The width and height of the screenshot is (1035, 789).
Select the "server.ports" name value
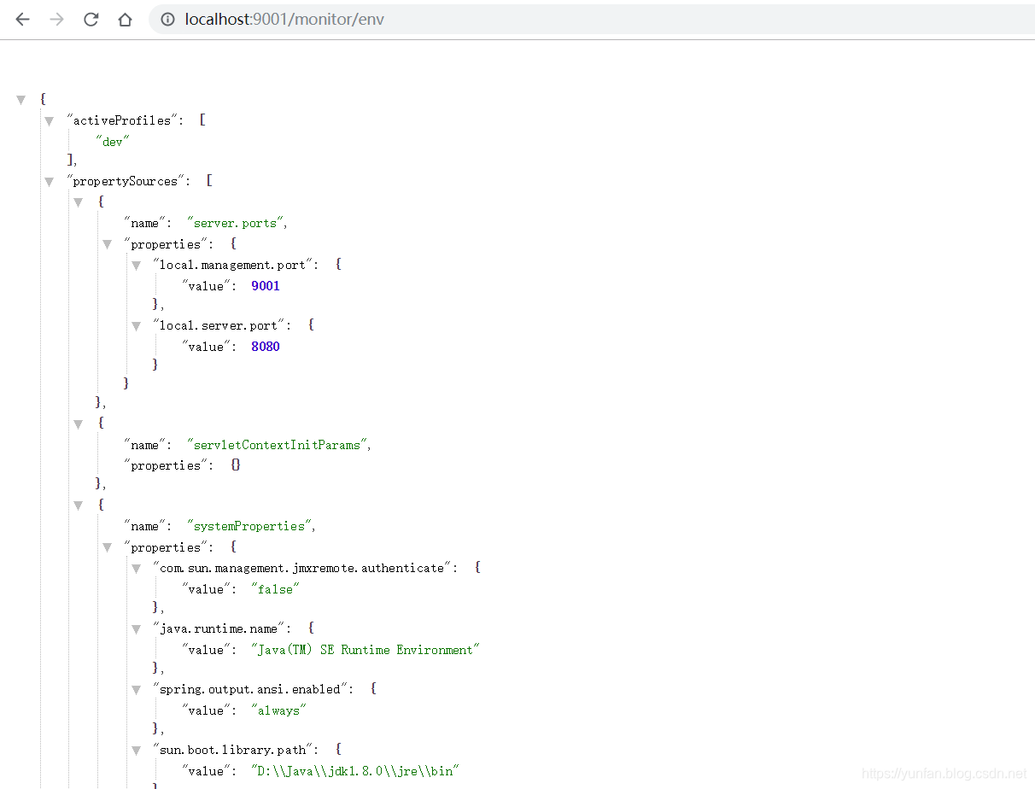pos(235,223)
